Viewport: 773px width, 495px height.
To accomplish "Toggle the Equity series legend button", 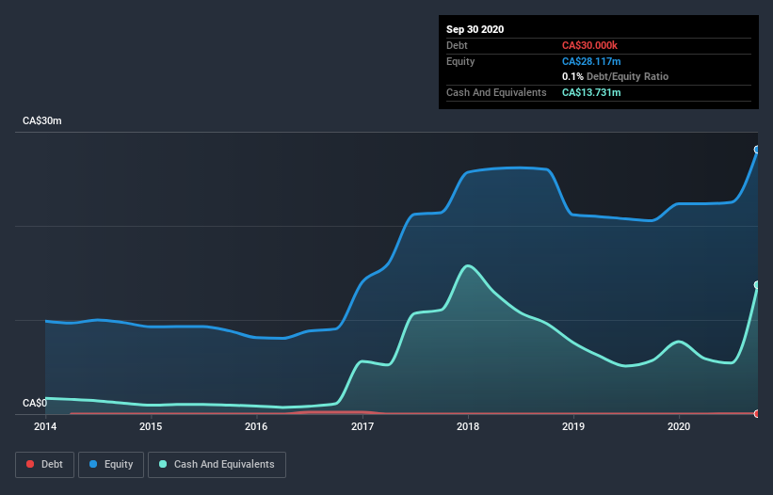I will tap(111, 465).
